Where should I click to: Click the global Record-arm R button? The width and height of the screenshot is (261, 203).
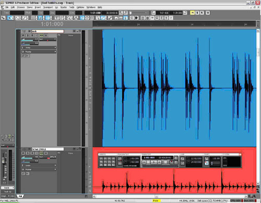202,13
